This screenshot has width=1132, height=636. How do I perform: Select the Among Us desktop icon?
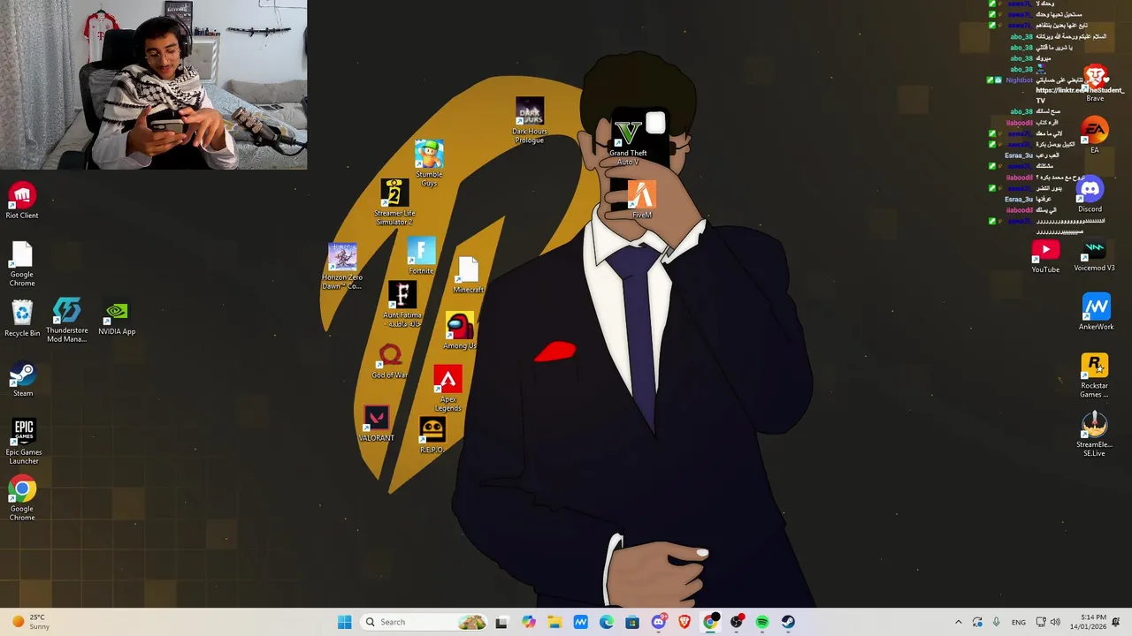459,331
